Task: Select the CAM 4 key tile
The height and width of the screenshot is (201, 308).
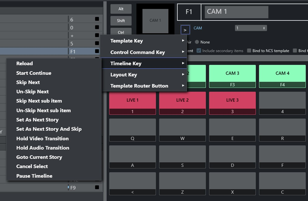Action: (x=282, y=74)
